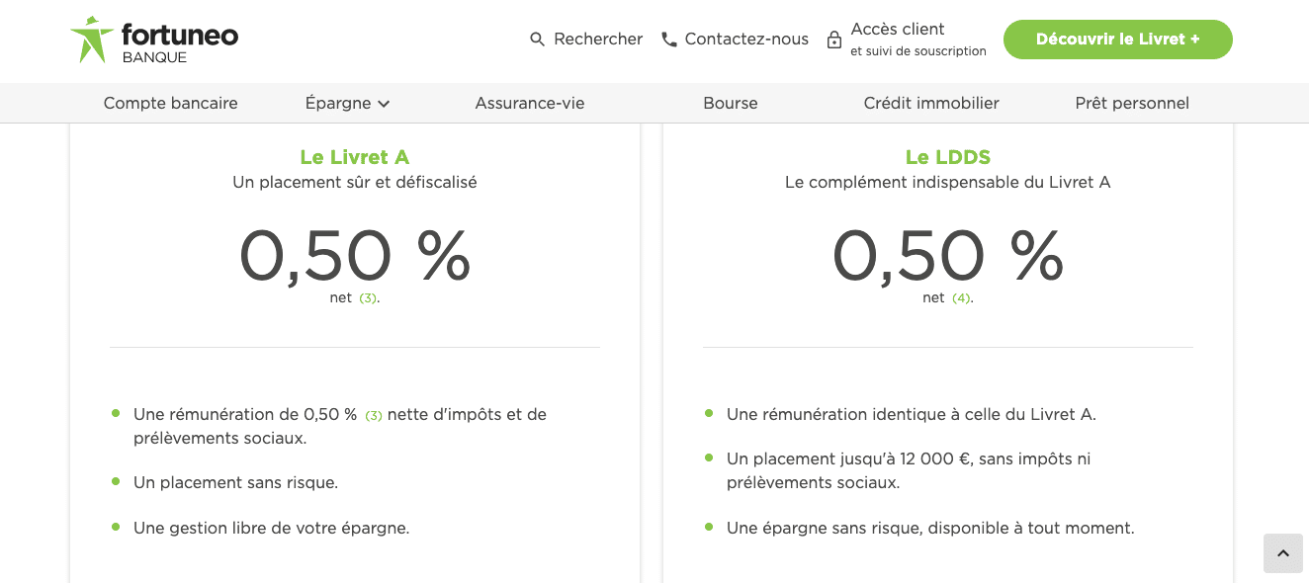The width and height of the screenshot is (1309, 583).
Task: Open the Bourse menu item
Action: (x=731, y=103)
